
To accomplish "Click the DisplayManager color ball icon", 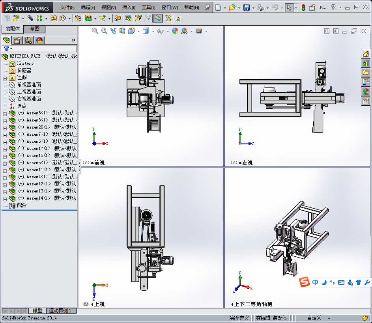I will (x=39, y=40).
